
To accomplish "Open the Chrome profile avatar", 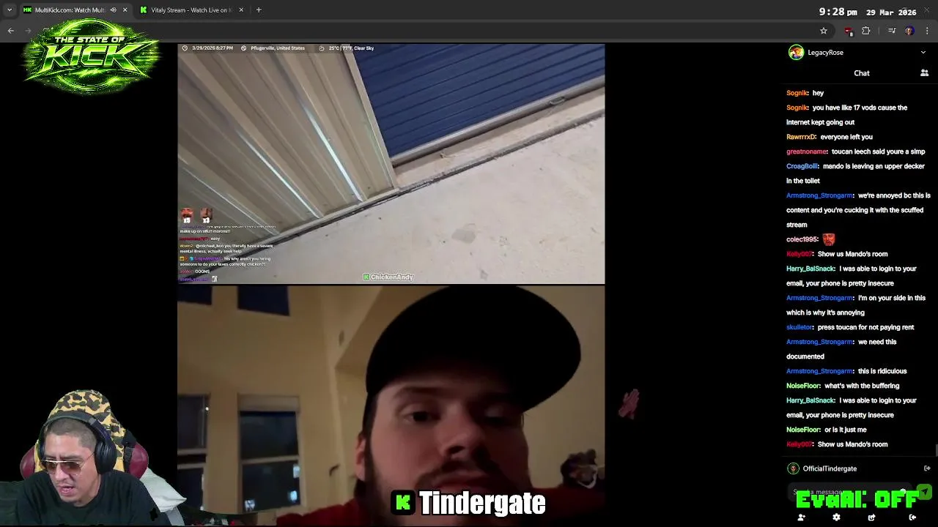I will pos(909,31).
